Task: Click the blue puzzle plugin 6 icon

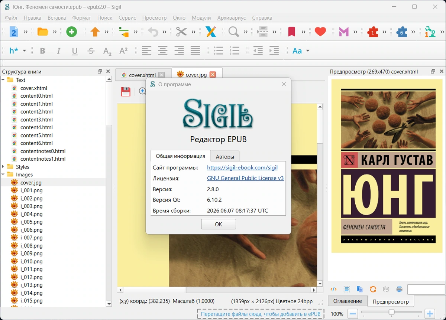Action: pyautogui.click(x=401, y=32)
